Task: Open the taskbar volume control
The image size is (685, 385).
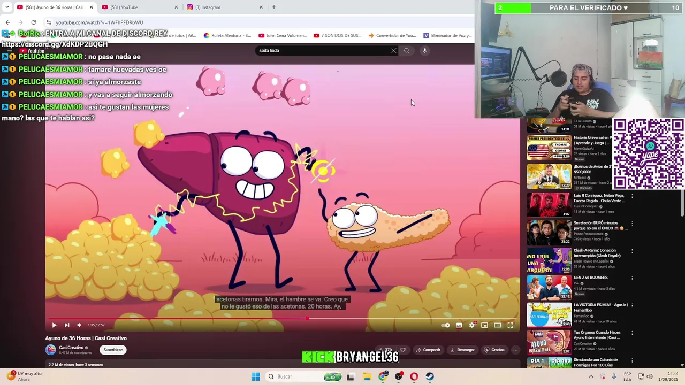Action: (650, 376)
